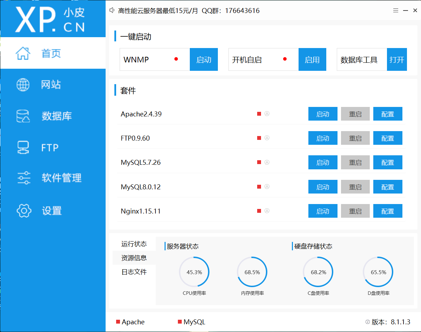421x332 pixels.
Task: Open 开机自启 startup options selector
Action: 263,59
